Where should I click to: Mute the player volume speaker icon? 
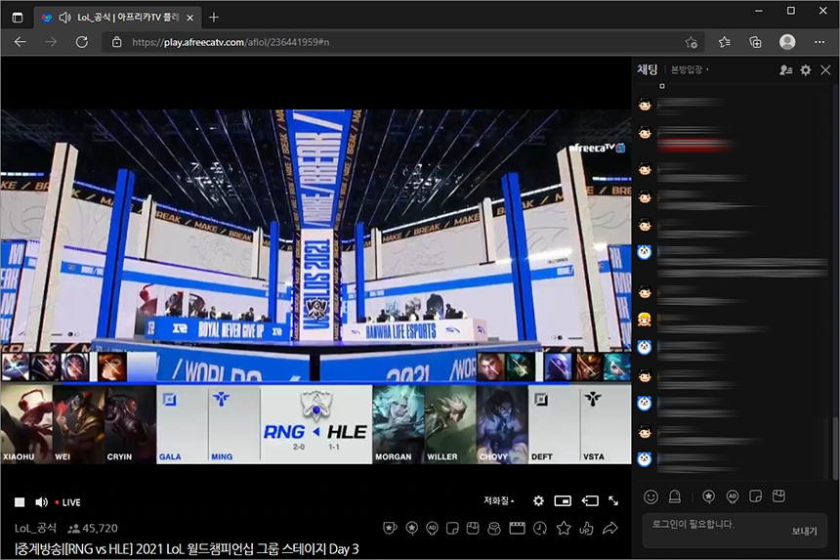41,502
